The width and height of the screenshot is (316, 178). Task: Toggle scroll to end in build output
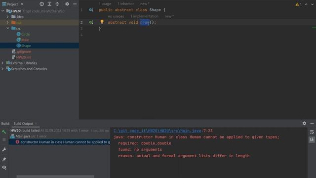point(312,139)
